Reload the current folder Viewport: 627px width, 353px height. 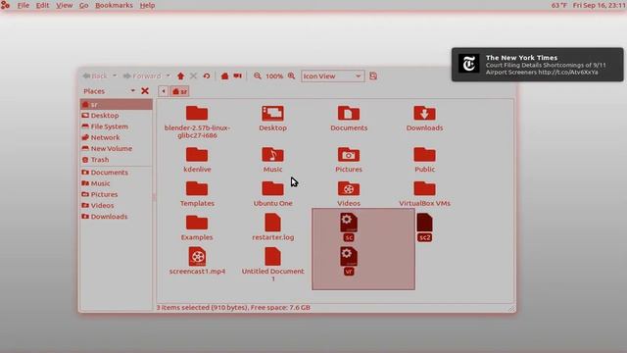click(207, 76)
